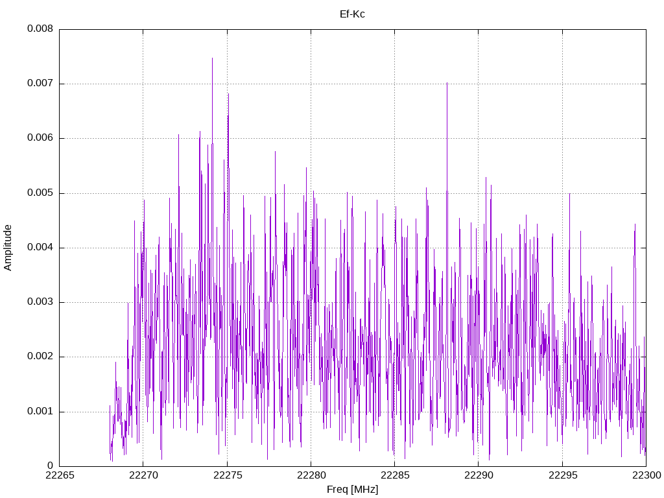Image resolution: width=664 pixels, height=498 pixels.
Task: Click y-axis tick value 0.007
Action: point(40,84)
